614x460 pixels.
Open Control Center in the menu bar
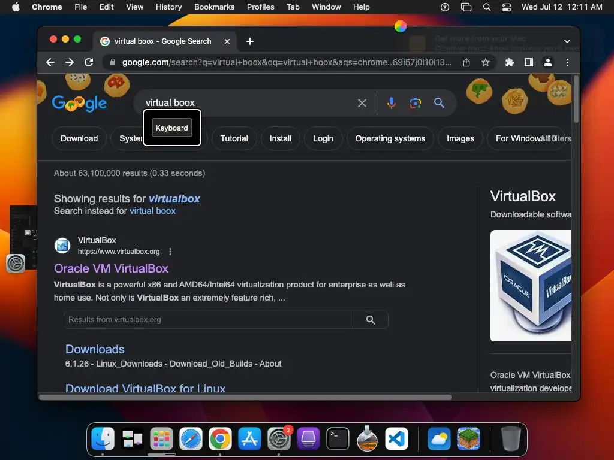point(507,7)
